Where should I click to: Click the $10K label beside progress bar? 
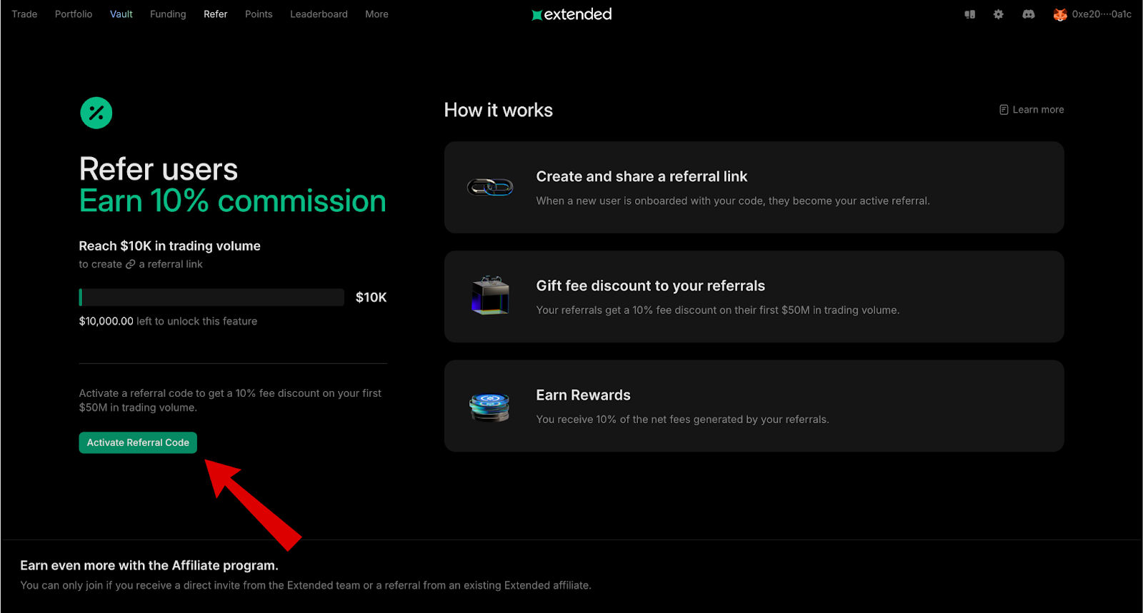point(371,298)
